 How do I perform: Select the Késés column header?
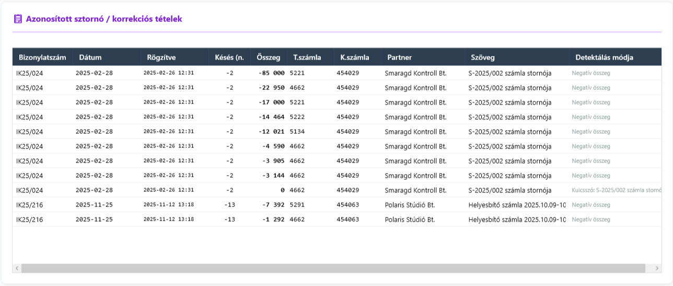point(229,58)
